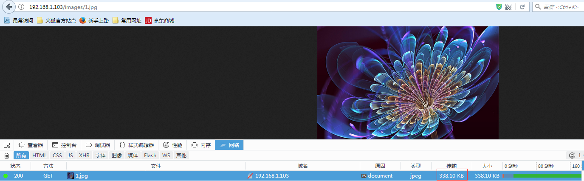Image resolution: width=584 pixels, height=181 pixels.
Task: Reload the page with the refresh icon
Action: click(522, 7)
